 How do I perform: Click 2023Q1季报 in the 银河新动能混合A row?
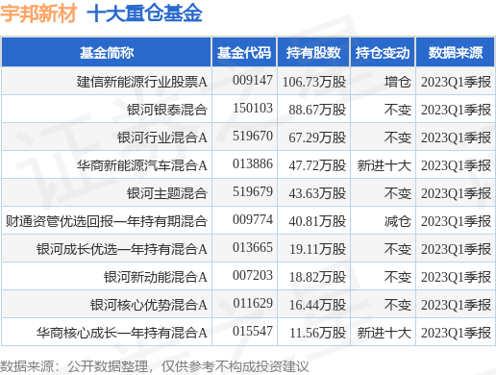tap(456, 277)
